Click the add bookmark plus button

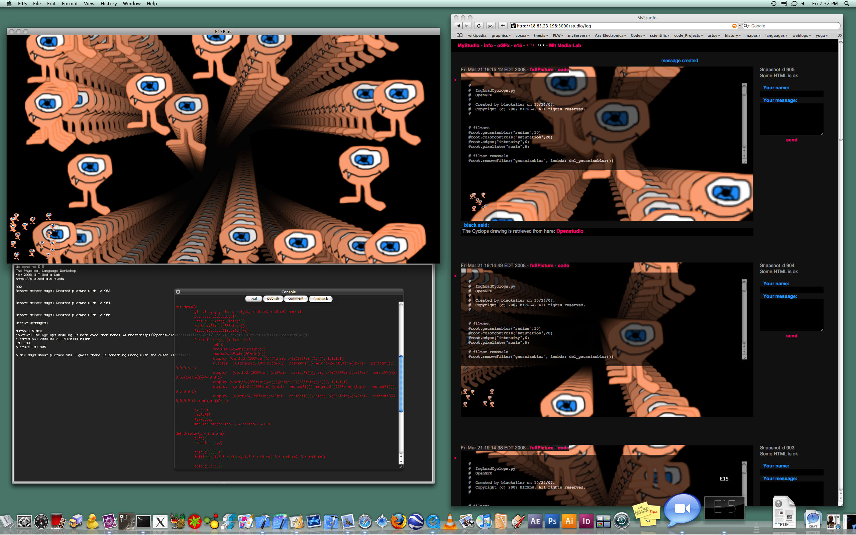pos(503,26)
